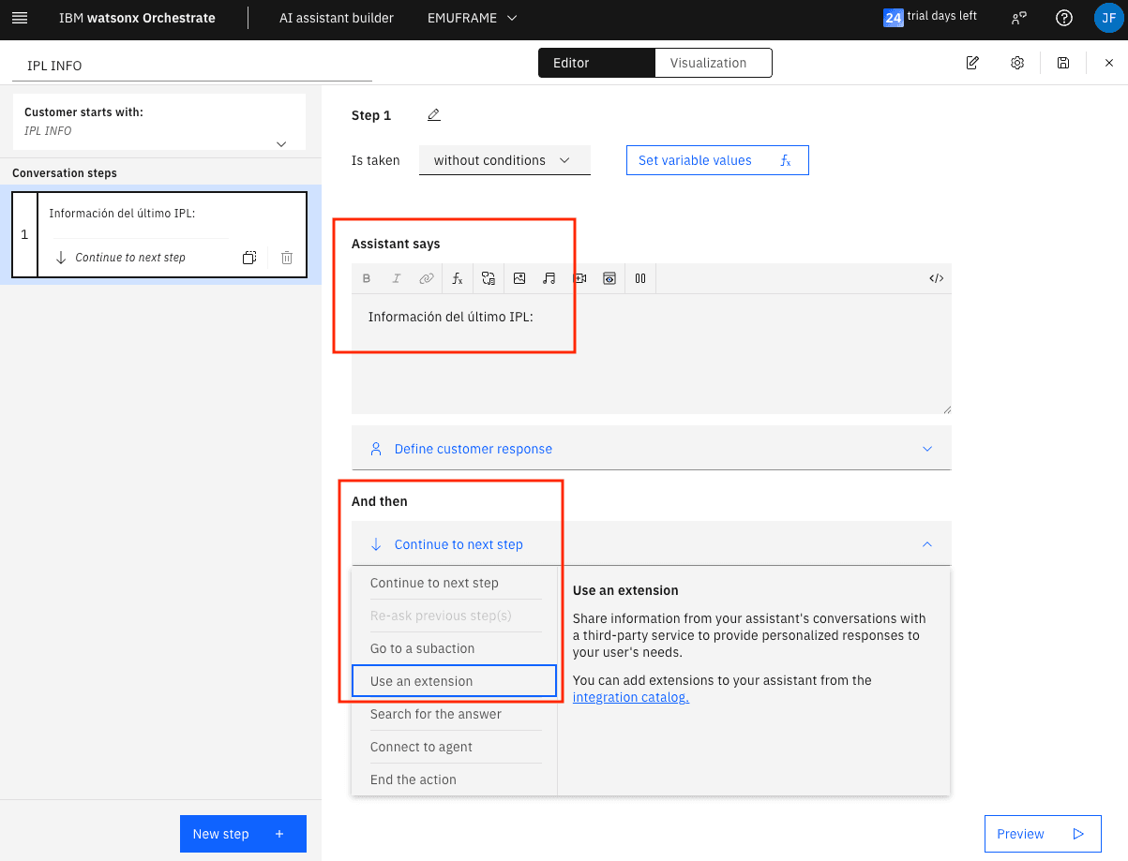The image size is (1128, 861).
Task: Click the insert iframe icon in toolbar
Action: point(609,278)
